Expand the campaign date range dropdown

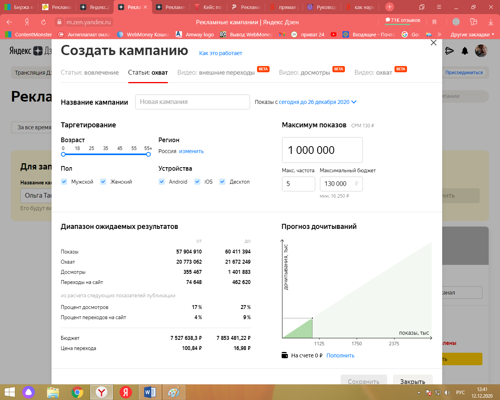pos(354,102)
